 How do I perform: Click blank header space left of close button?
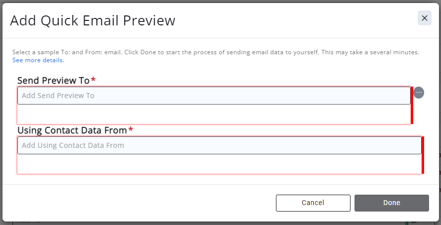click(x=298, y=20)
